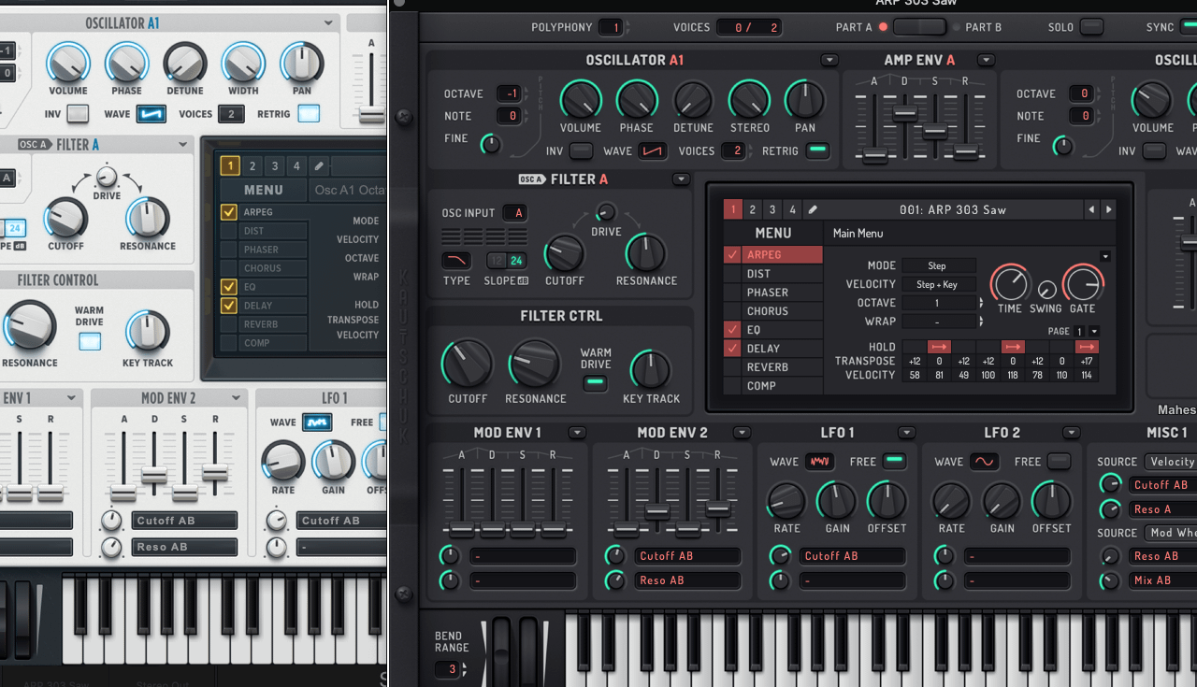Click the eighth step HOLD arrow in arpeggiator

[1087, 347]
